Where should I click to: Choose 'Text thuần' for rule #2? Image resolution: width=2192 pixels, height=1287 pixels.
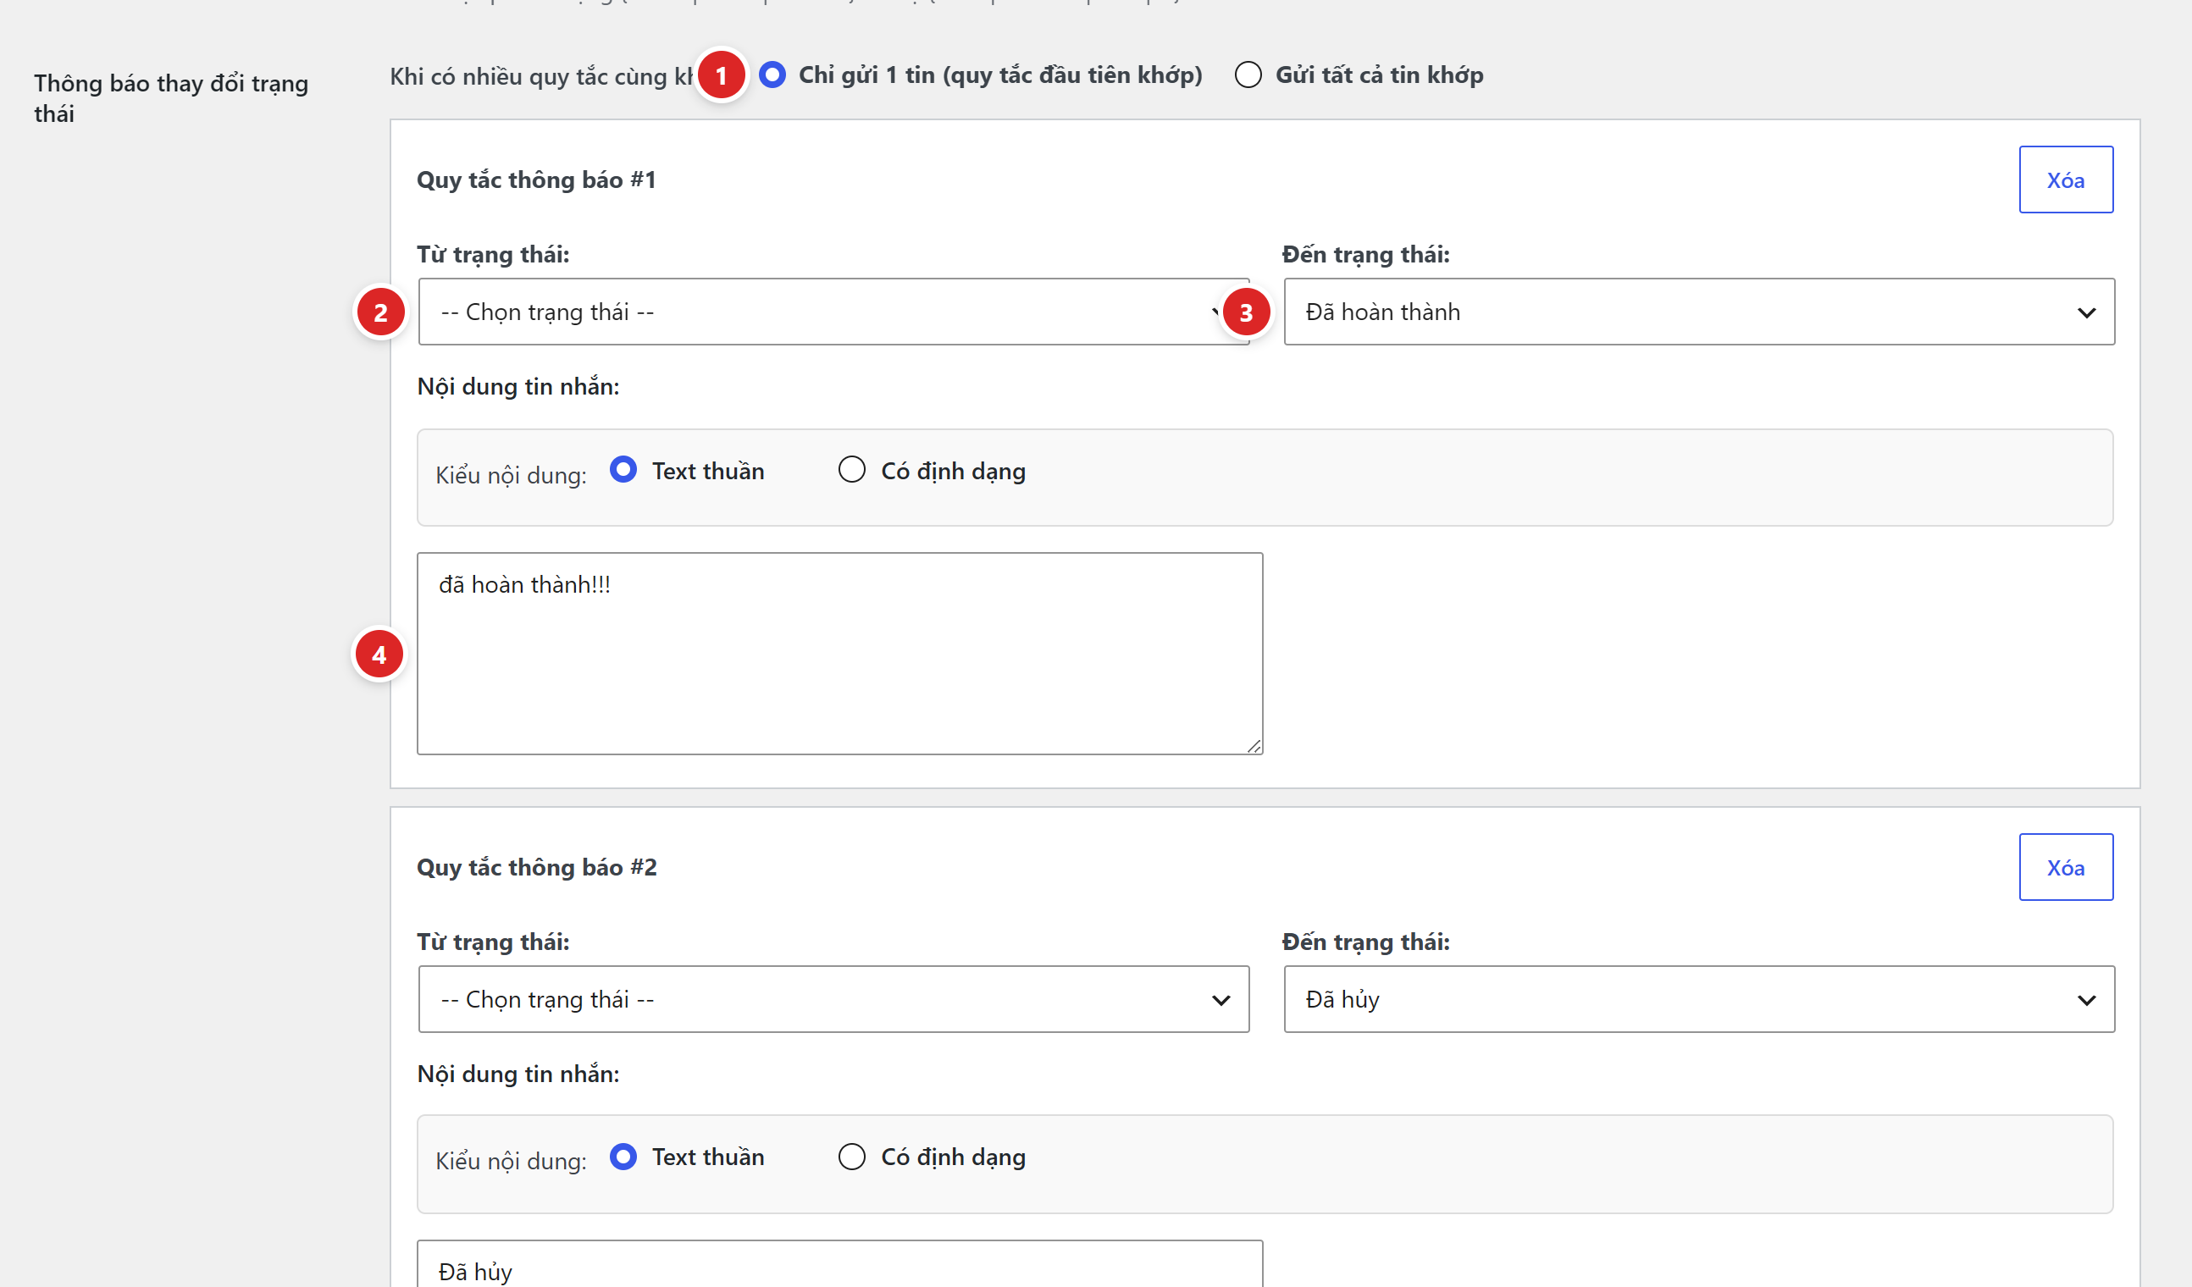tap(623, 1157)
